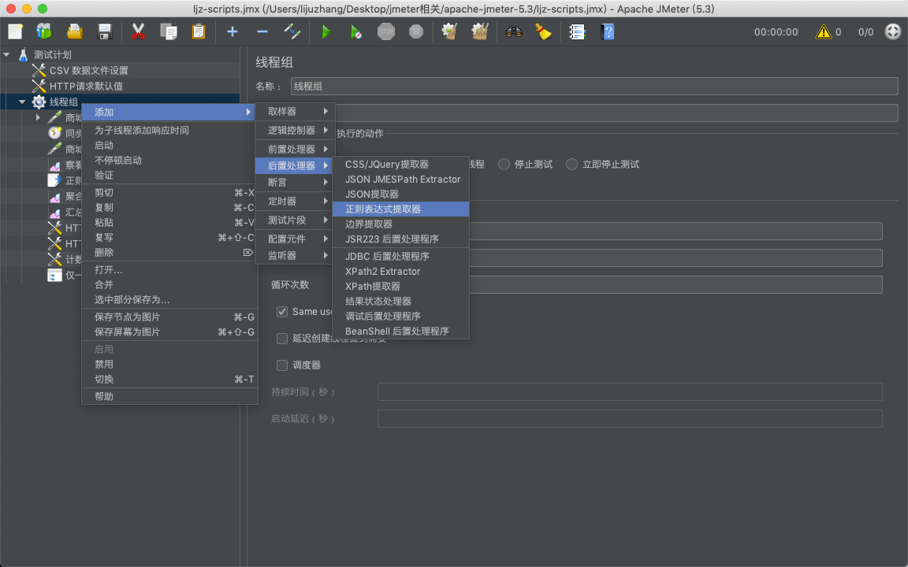Click the binoculars Search icon
The height and width of the screenshot is (567, 908).
click(514, 31)
